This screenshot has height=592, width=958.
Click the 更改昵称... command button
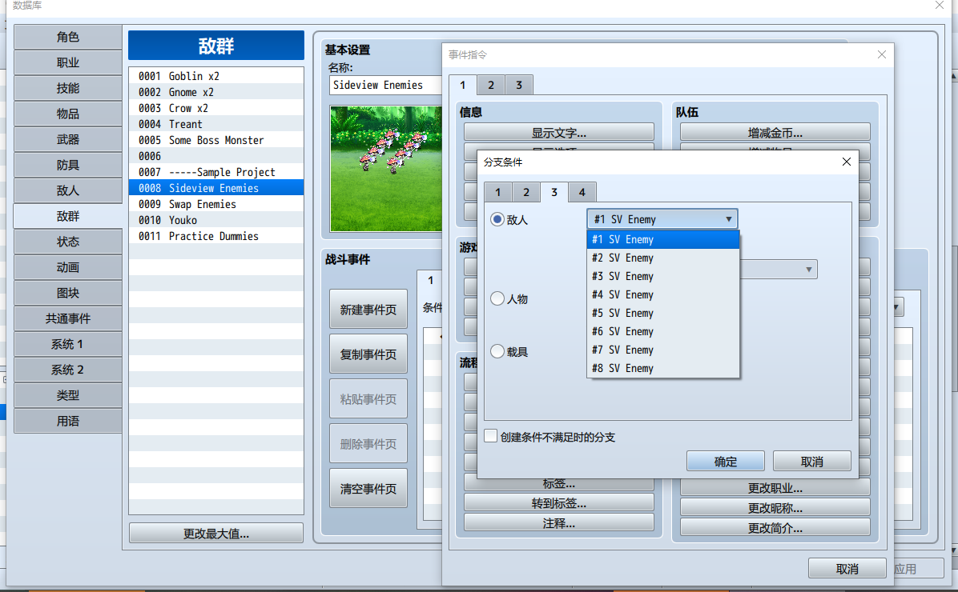tap(775, 508)
